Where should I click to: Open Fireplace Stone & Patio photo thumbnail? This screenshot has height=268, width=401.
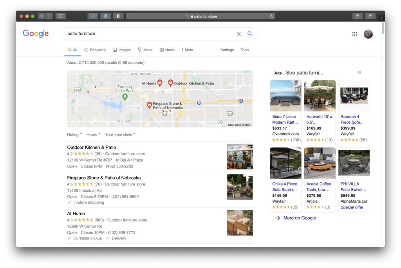[x=240, y=187]
